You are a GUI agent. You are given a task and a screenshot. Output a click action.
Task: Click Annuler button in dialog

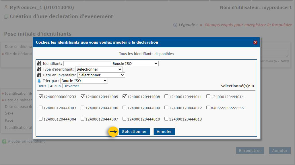(164, 131)
